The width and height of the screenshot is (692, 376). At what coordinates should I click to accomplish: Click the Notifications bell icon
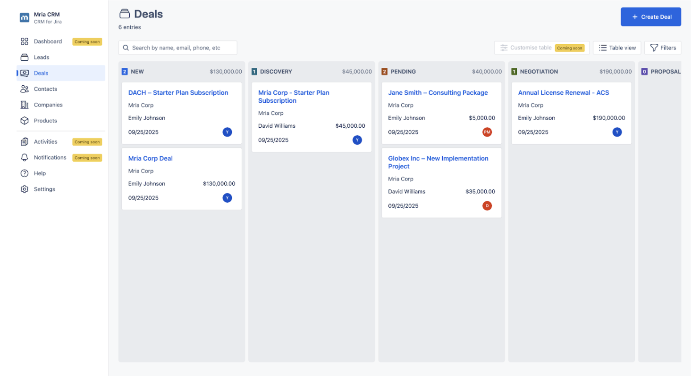(x=25, y=157)
